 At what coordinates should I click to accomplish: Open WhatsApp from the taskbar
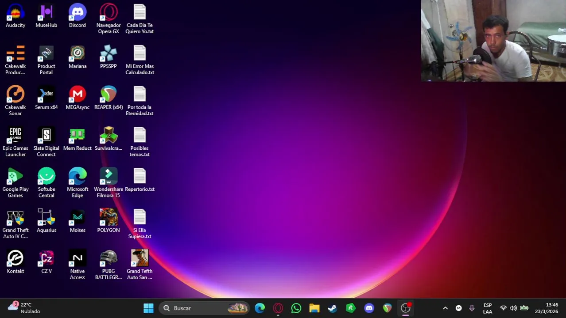tap(296, 308)
